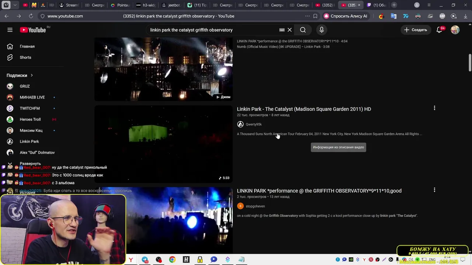Click the magnifier search button
The height and width of the screenshot is (265, 472).
point(303,30)
